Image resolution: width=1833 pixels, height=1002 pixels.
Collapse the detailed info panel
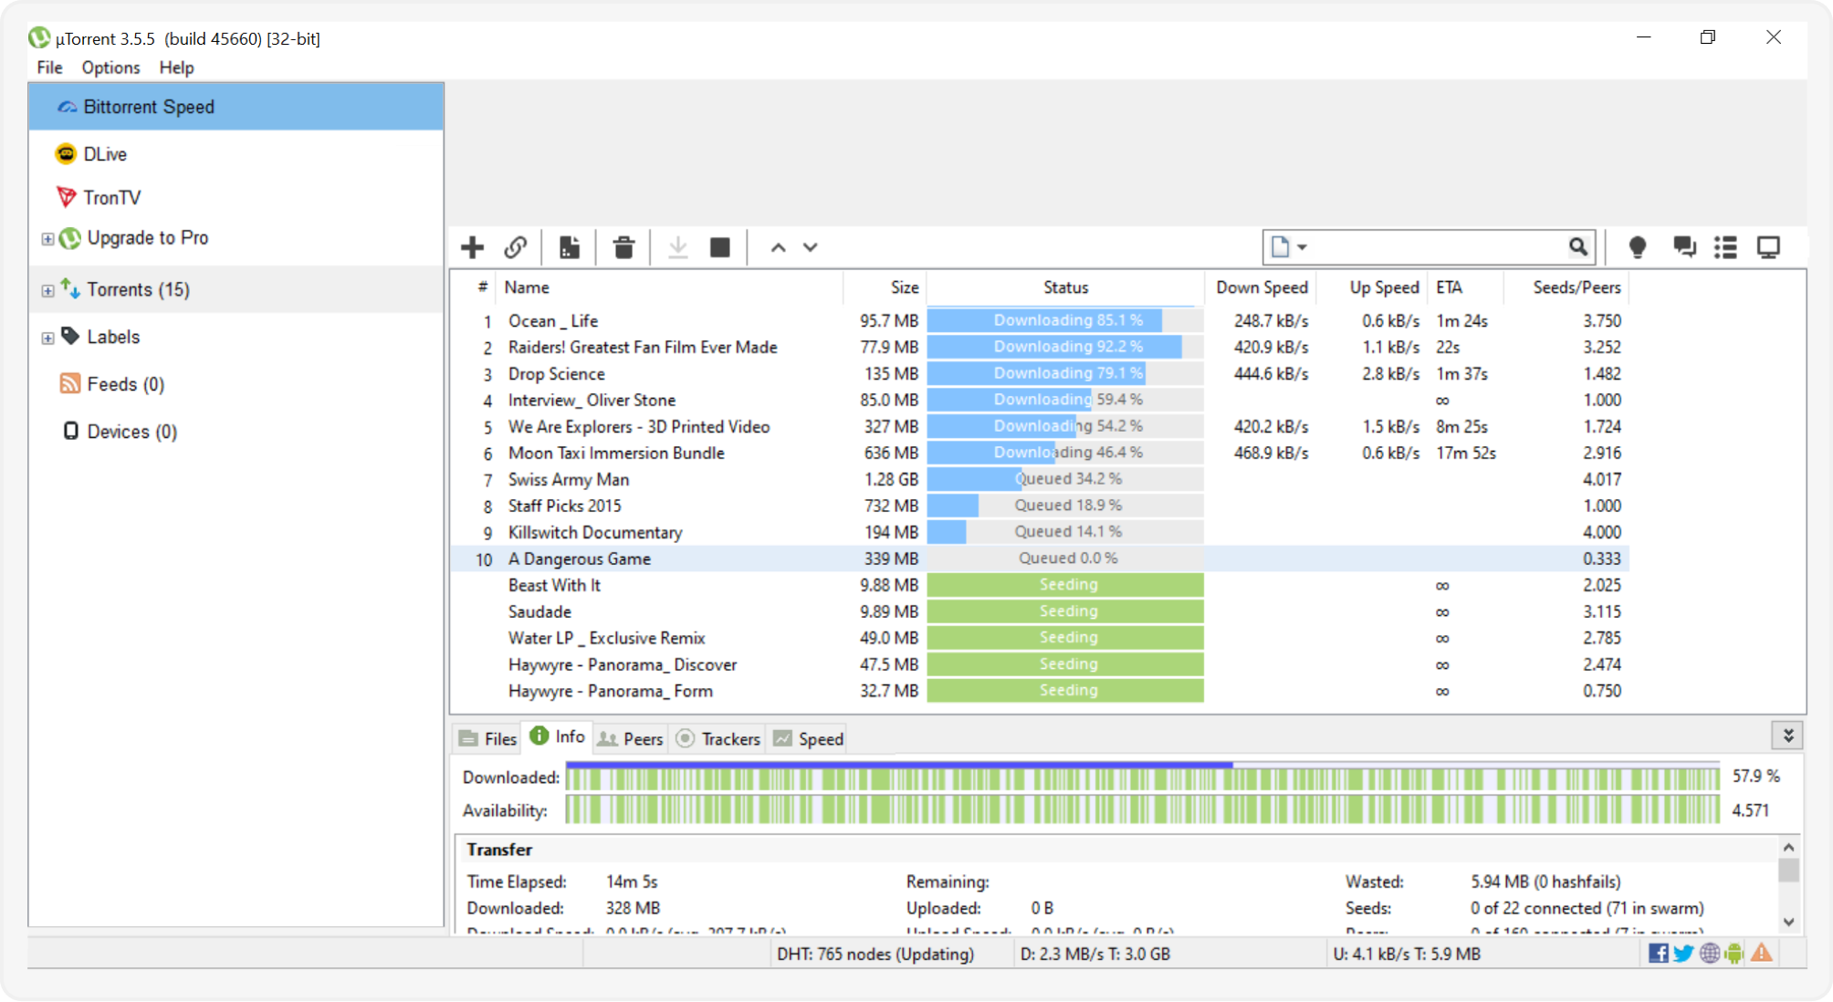click(x=1787, y=736)
